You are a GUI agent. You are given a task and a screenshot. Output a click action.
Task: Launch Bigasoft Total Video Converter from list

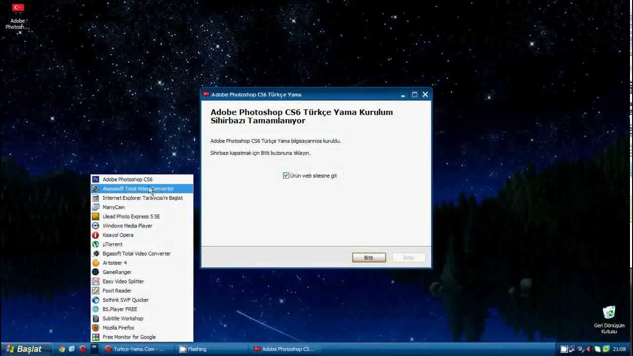click(142, 254)
